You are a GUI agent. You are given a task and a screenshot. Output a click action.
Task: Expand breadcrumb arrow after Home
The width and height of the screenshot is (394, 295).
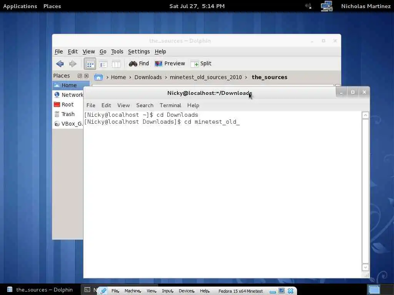coord(130,78)
